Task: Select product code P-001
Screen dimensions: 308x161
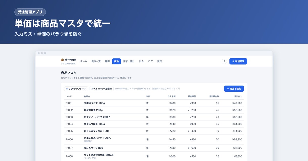Action: (69, 103)
